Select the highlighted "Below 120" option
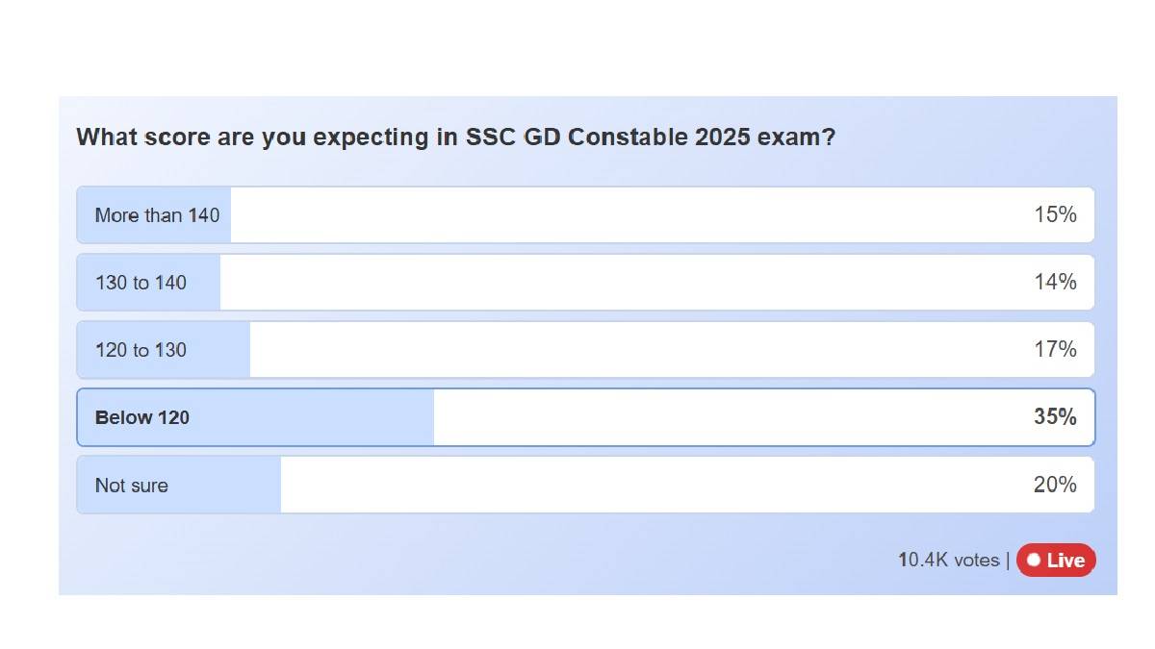The width and height of the screenshot is (1155, 649). (142, 417)
